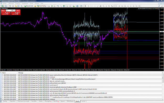Click the Nouvel ordre button
The width and height of the screenshot is (164, 103).
coord(29,6)
